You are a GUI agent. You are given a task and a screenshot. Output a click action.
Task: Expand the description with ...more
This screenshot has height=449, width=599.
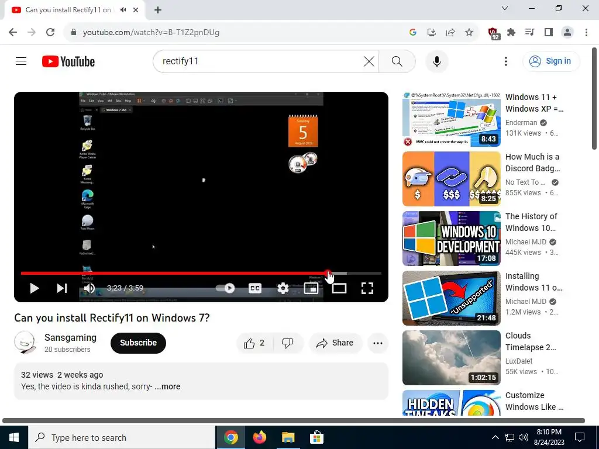coord(167,386)
